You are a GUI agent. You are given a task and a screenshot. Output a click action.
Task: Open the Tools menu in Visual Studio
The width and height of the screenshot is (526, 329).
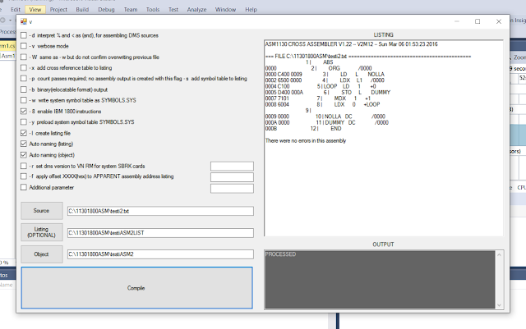click(153, 9)
